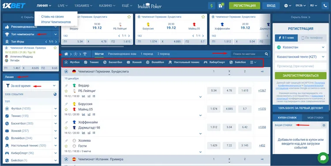Click the Промокод input field

coord(301,66)
